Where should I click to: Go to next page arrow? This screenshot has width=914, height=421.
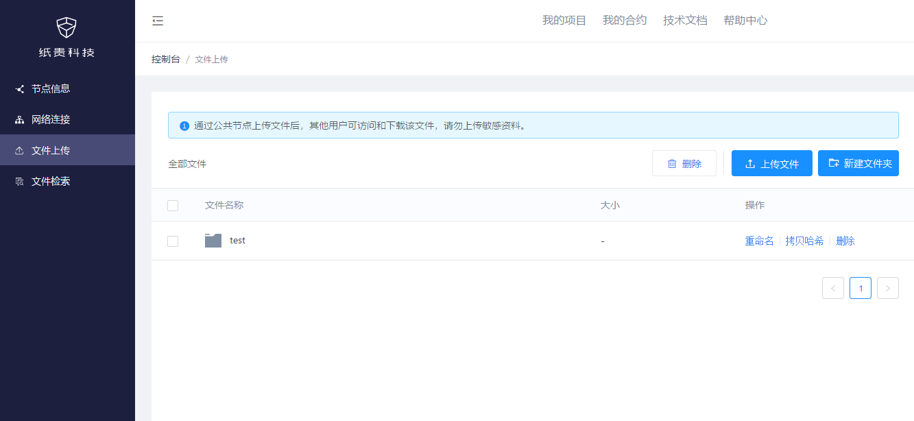(x=888, y=289)
